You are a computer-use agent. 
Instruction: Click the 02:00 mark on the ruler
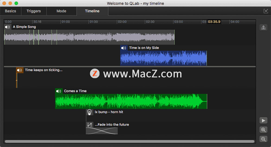click(x=122, y=22)
